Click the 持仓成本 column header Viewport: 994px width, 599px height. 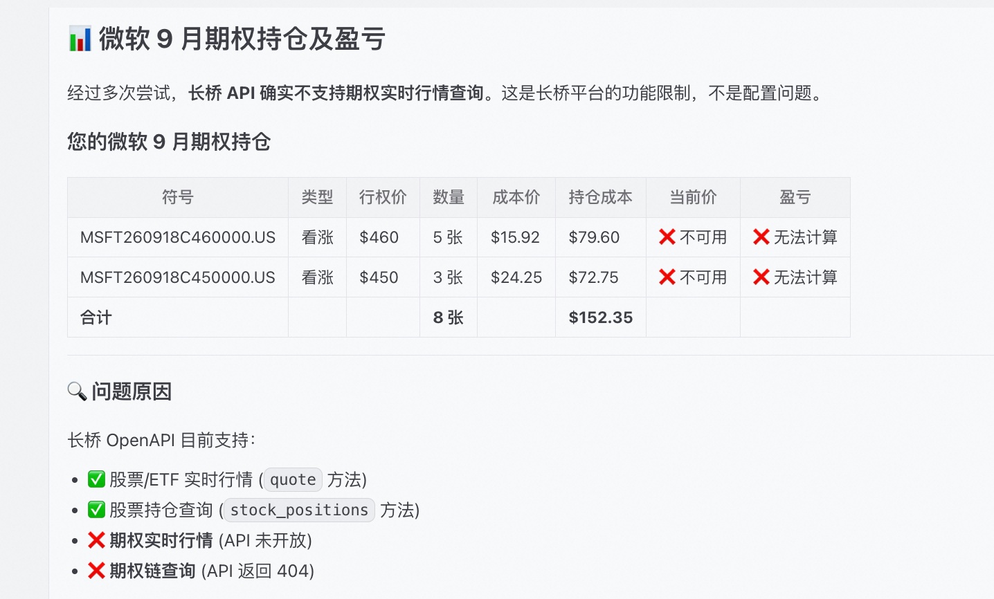point(600,197)
